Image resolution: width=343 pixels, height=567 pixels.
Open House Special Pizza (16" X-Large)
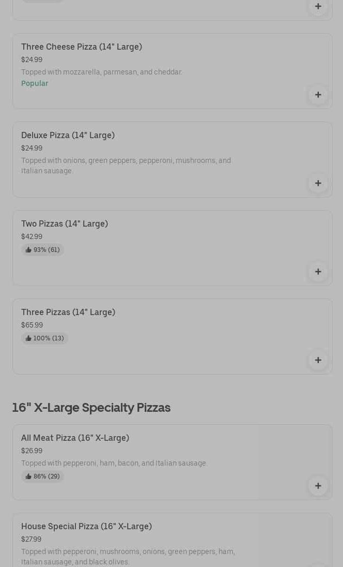point(86,527)
